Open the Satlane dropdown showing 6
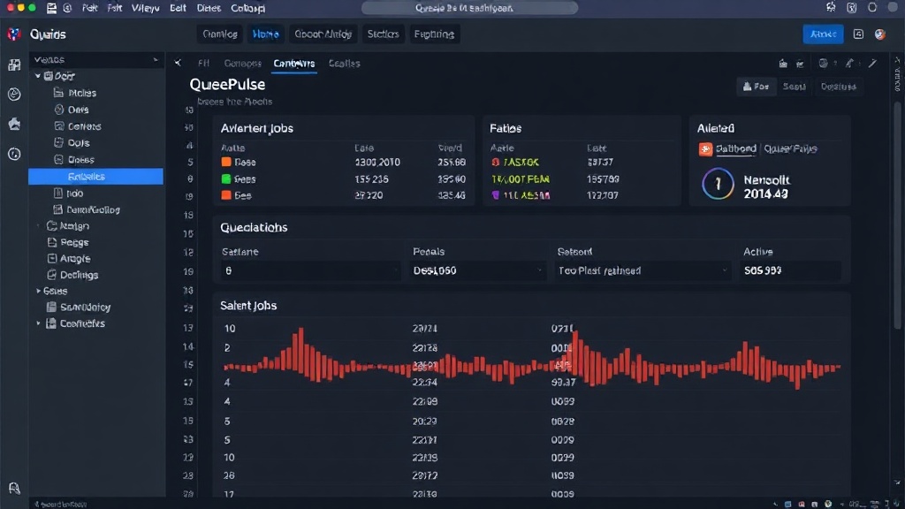 click(310, 270)
